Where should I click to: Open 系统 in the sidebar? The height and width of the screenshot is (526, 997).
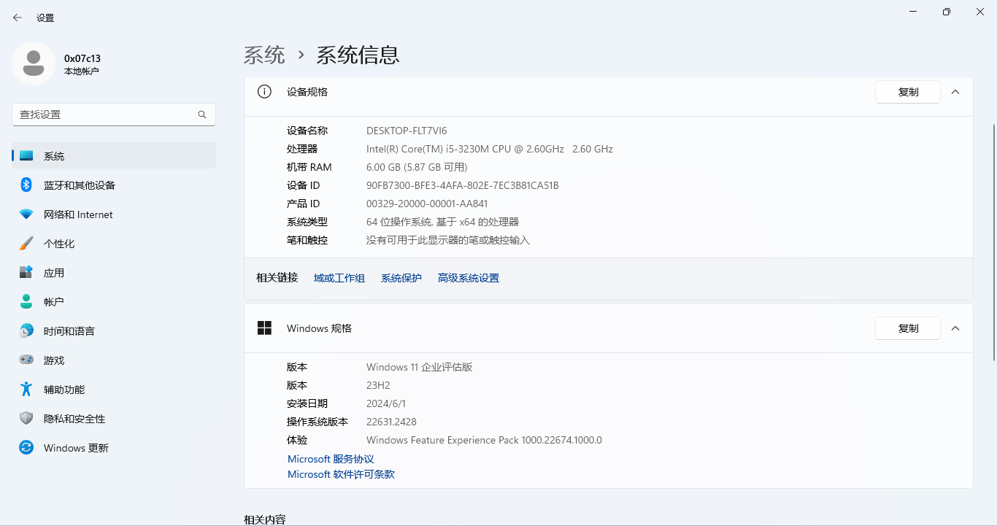(114, 156)
